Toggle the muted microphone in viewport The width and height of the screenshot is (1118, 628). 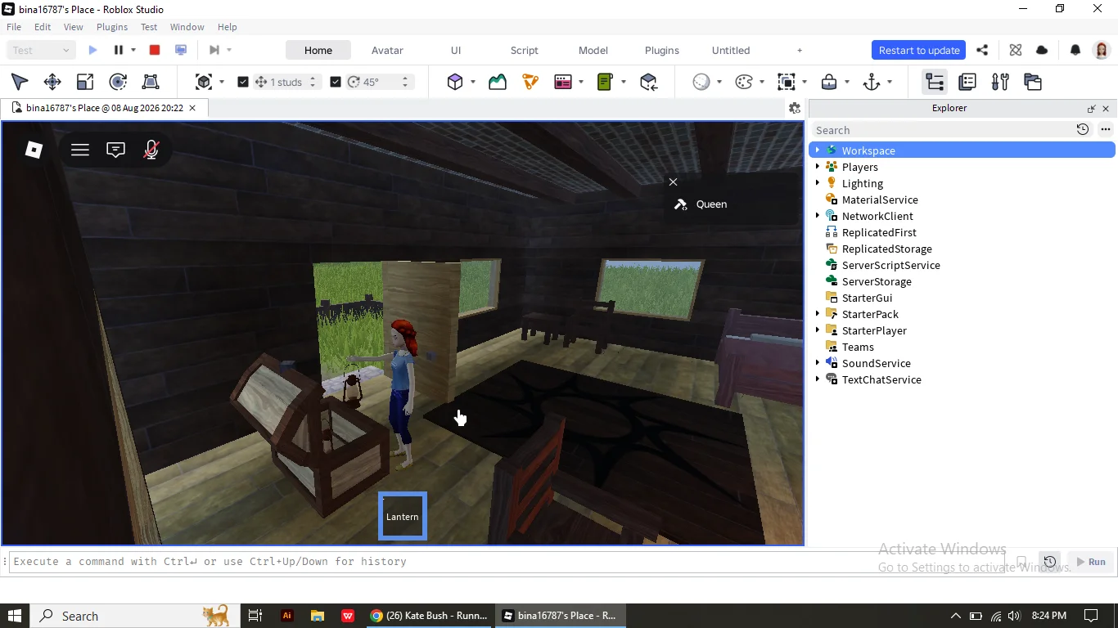point(151,150)
